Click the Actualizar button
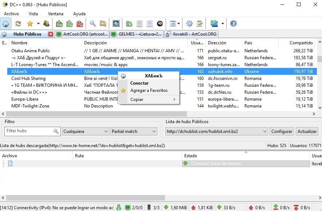Image resolution: width=322 pixels, height=211 pixels. point(307,131)
